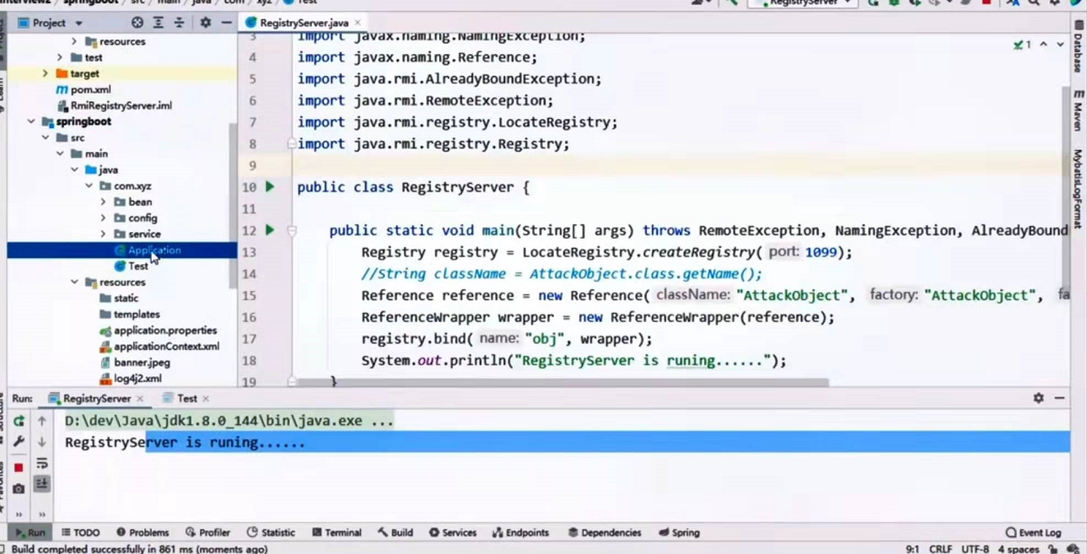The height and width of the screenshot is (554, 1087).
Task: Toggle scroll to end in Run console
Action: click(41, 484)
